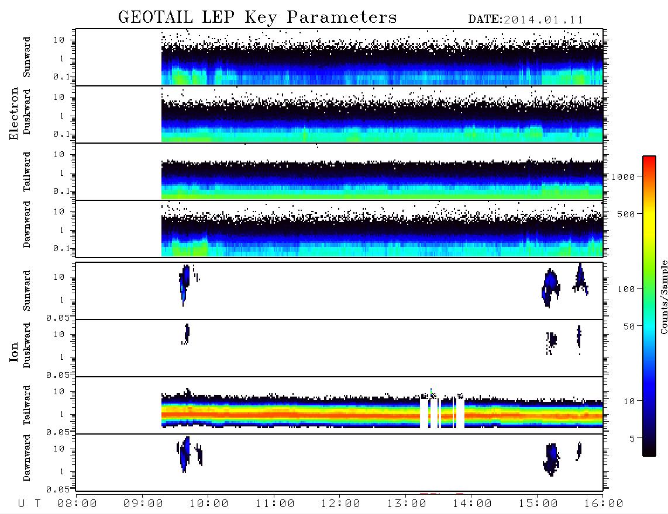Click the red top of the color bar
Viewport: 668px width, 514px height.
649,162
